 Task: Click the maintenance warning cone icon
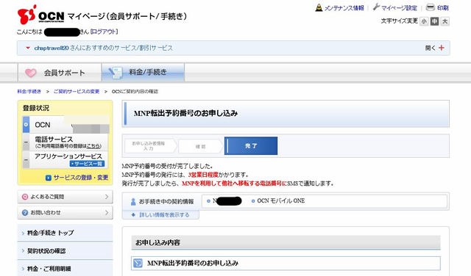(x=319, y=8)
